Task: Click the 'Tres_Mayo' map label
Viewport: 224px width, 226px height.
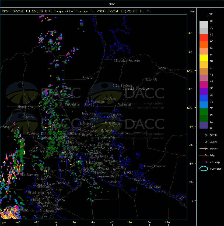Action: [89, 114]
